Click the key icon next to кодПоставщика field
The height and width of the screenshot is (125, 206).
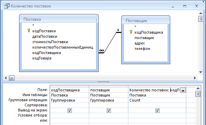[x=131, y=32]
